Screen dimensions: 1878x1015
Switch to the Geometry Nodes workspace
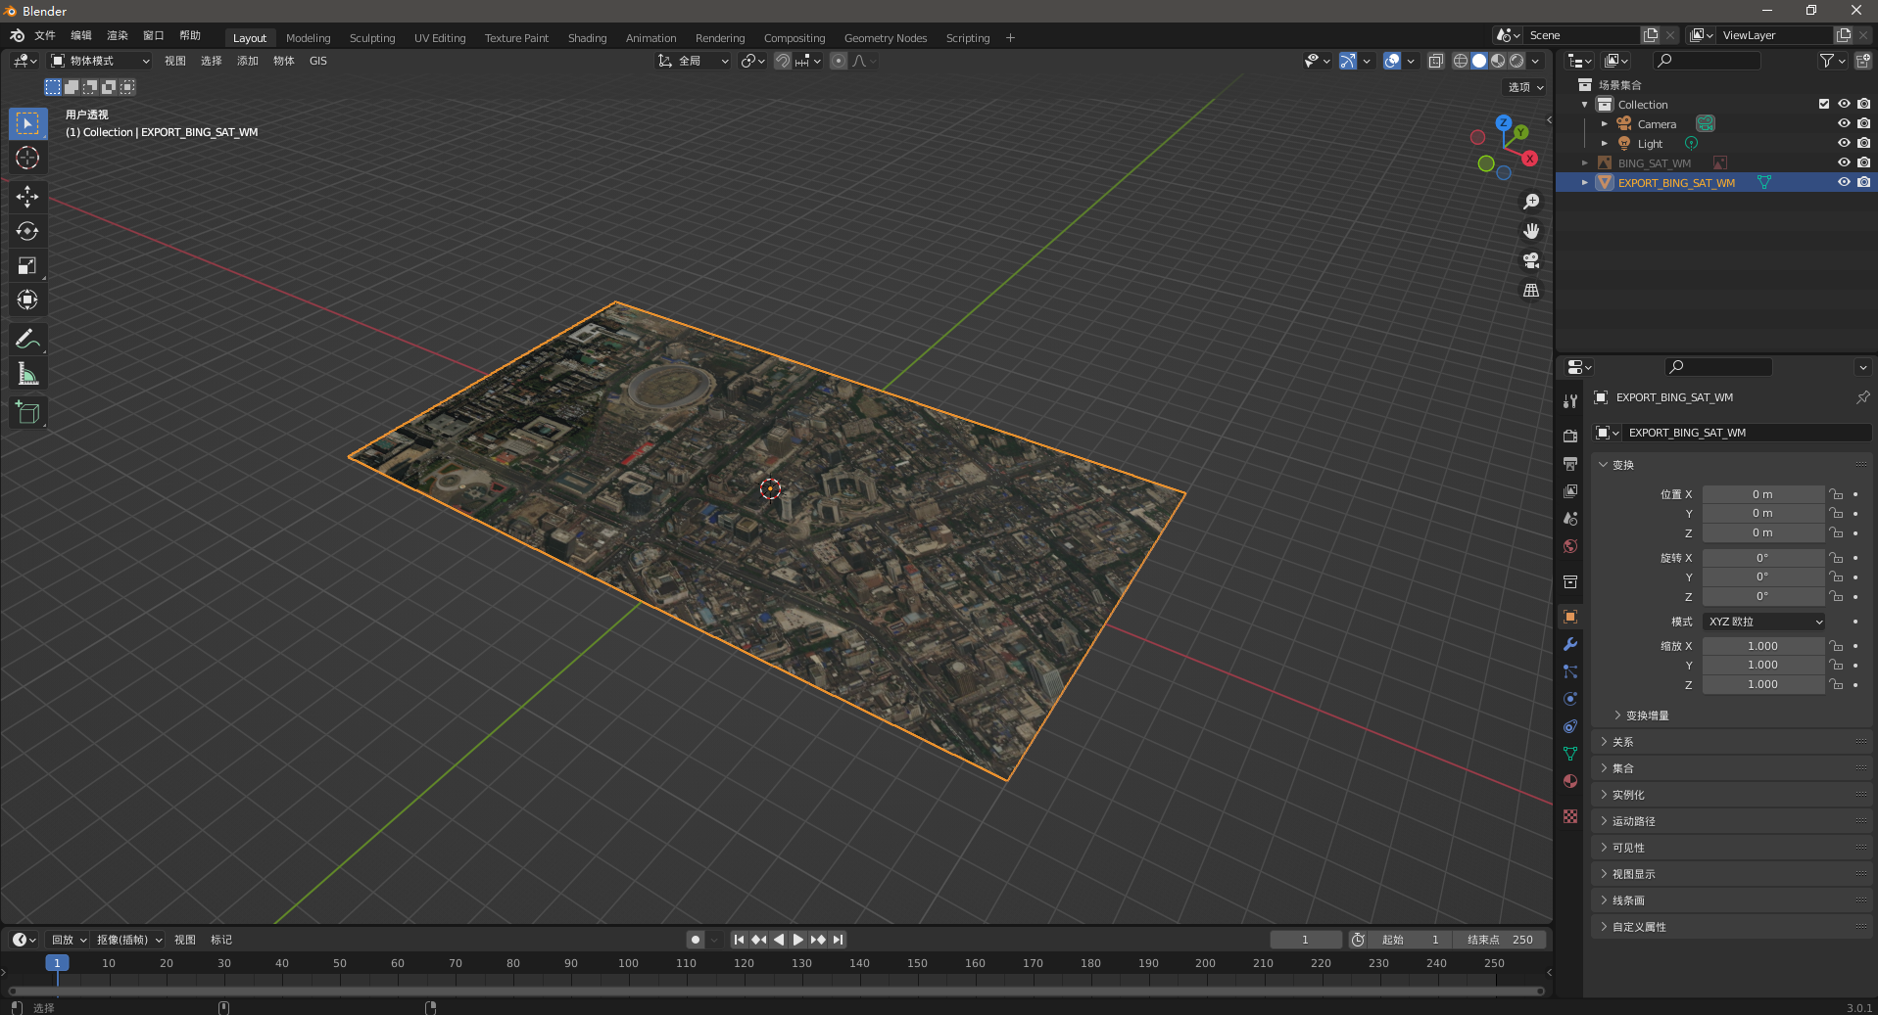(886, 38)
